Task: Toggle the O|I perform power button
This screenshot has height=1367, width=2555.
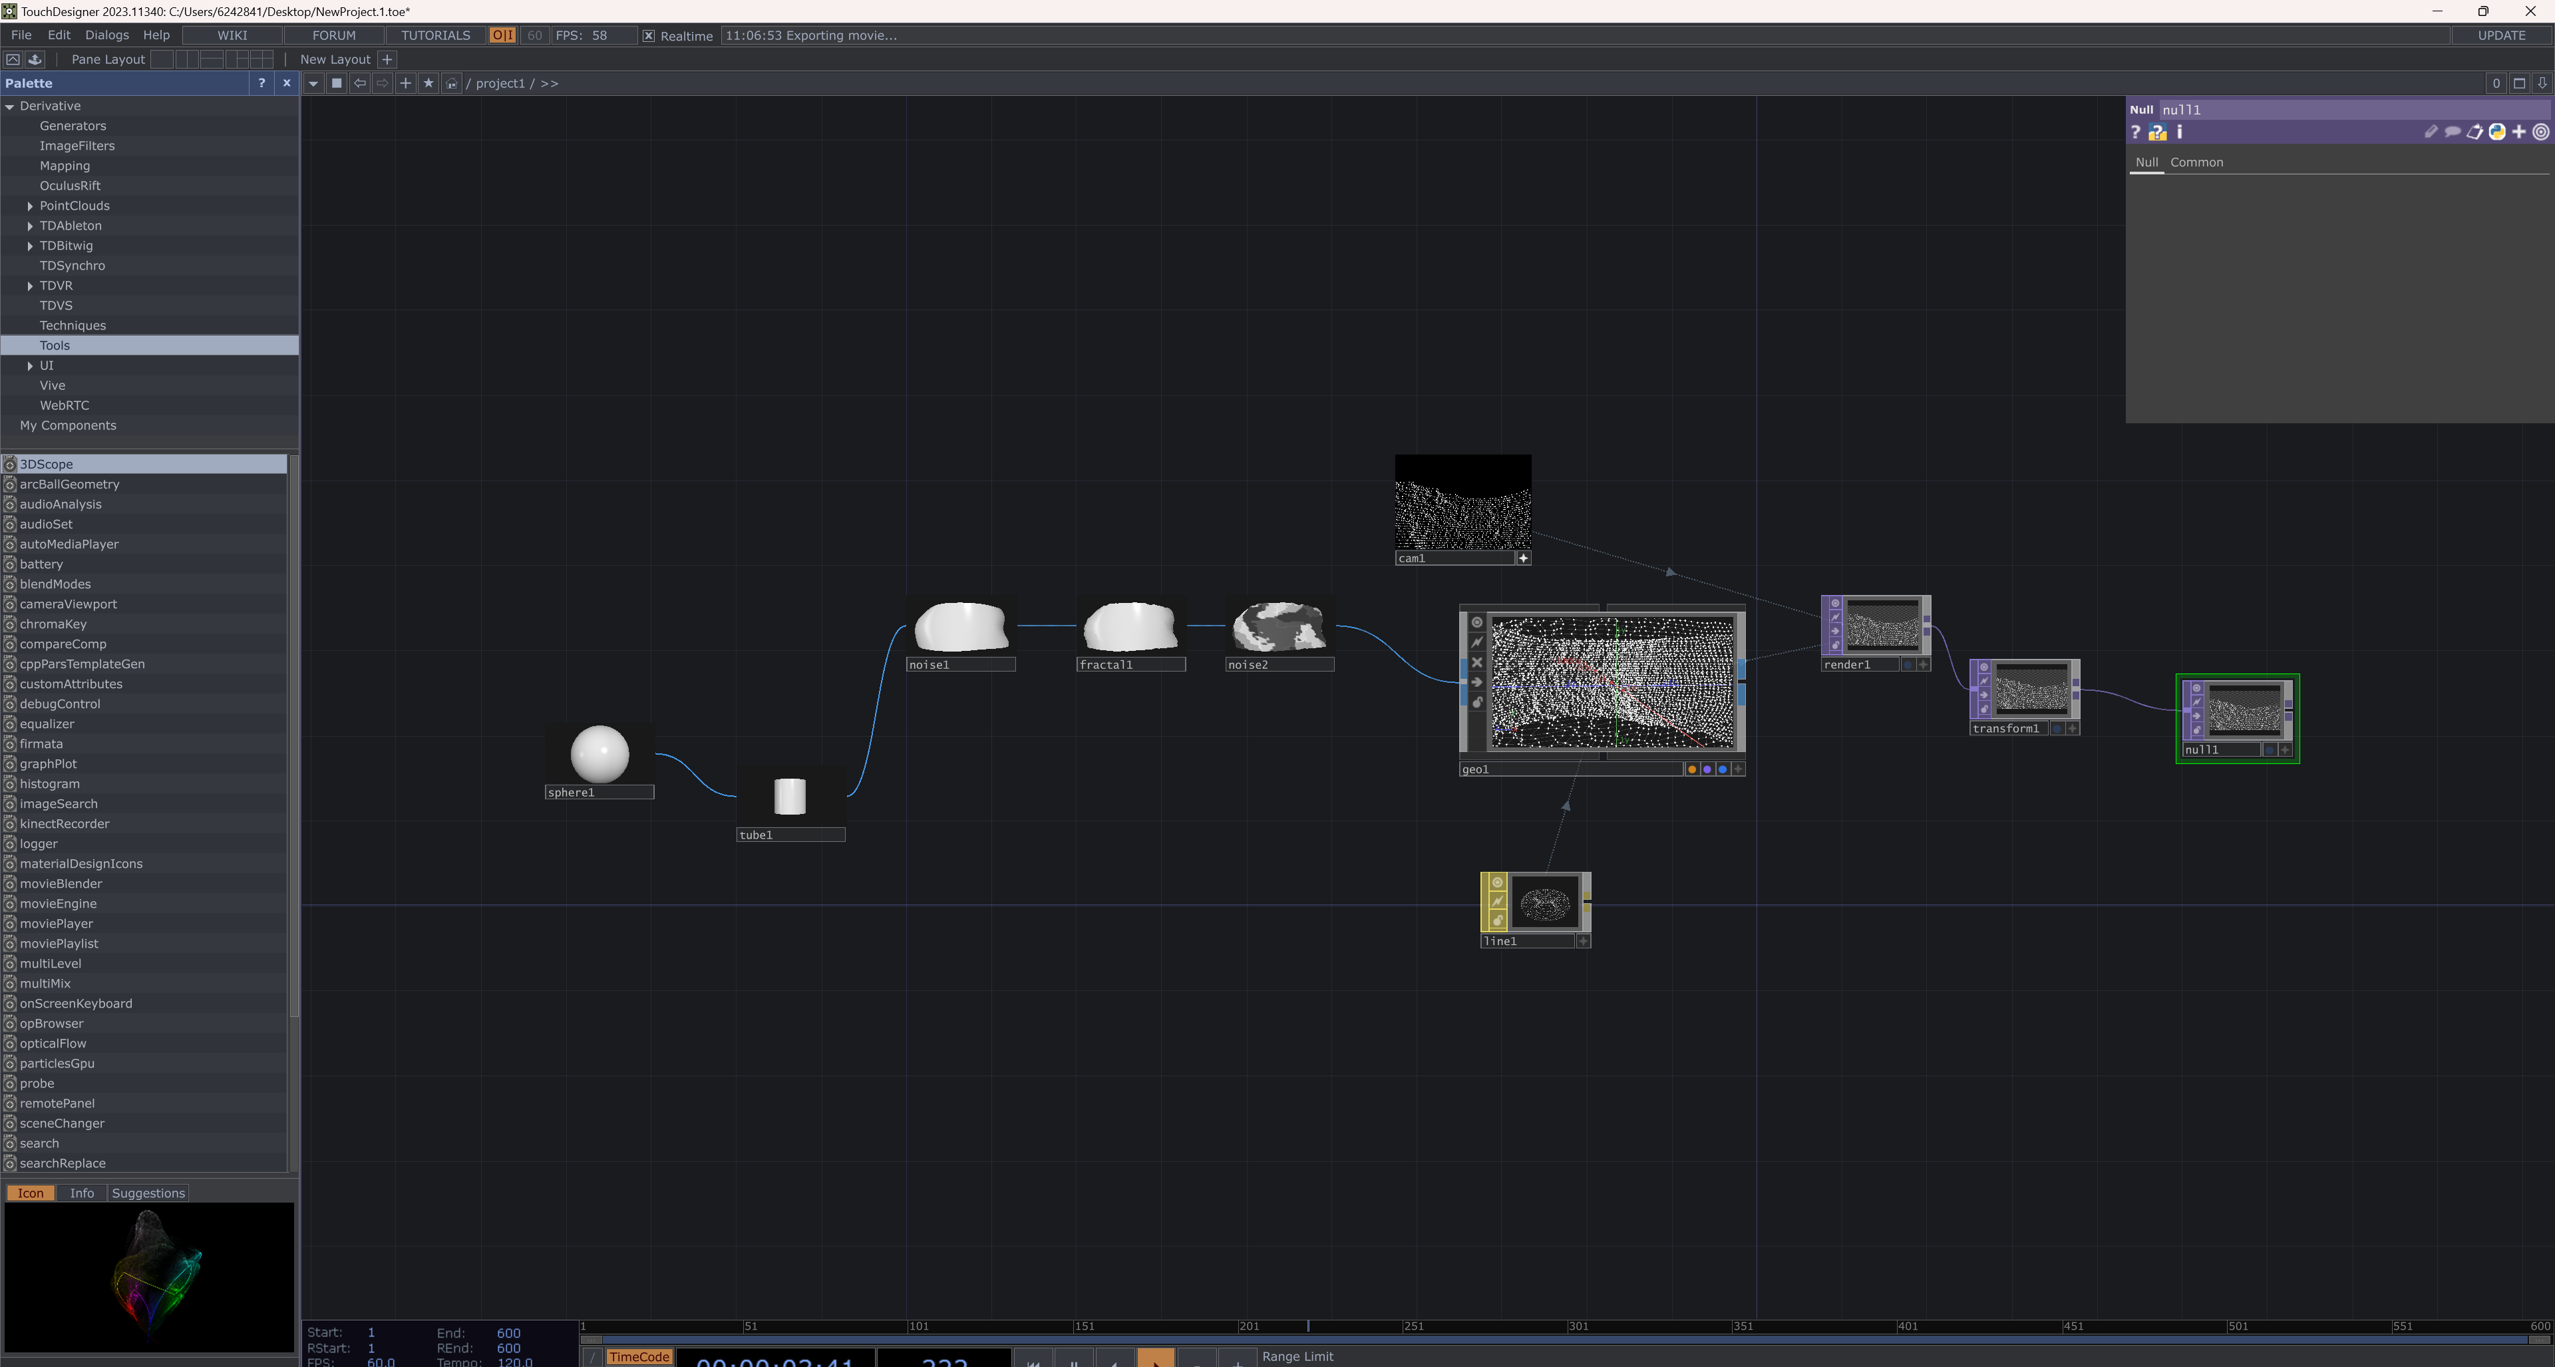Action: (x=502, y=36)
